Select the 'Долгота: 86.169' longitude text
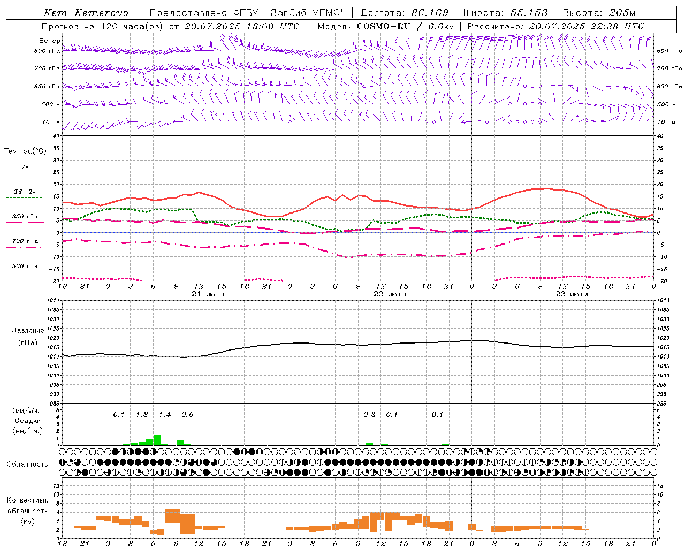Viewport: 685px width, 548px height. (405, 13)
